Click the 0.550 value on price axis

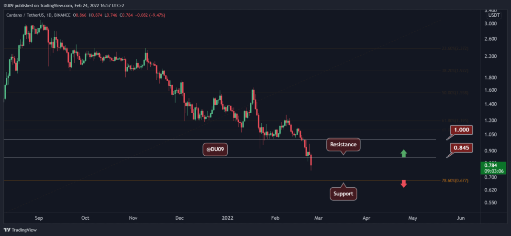click(x=490, y=203)
